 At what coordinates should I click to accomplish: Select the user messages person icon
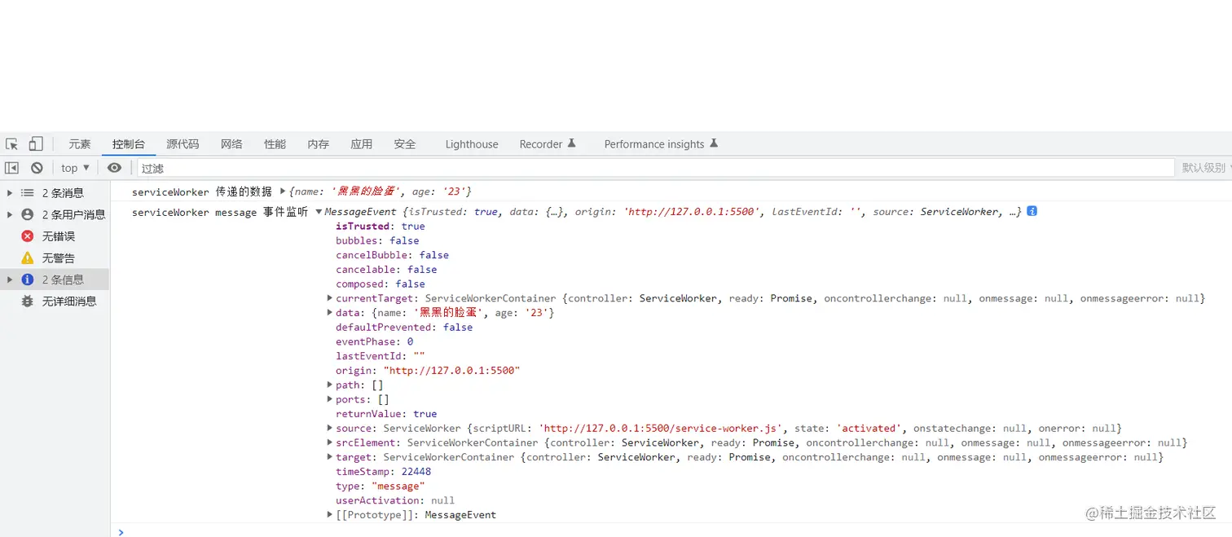[28, 214]
